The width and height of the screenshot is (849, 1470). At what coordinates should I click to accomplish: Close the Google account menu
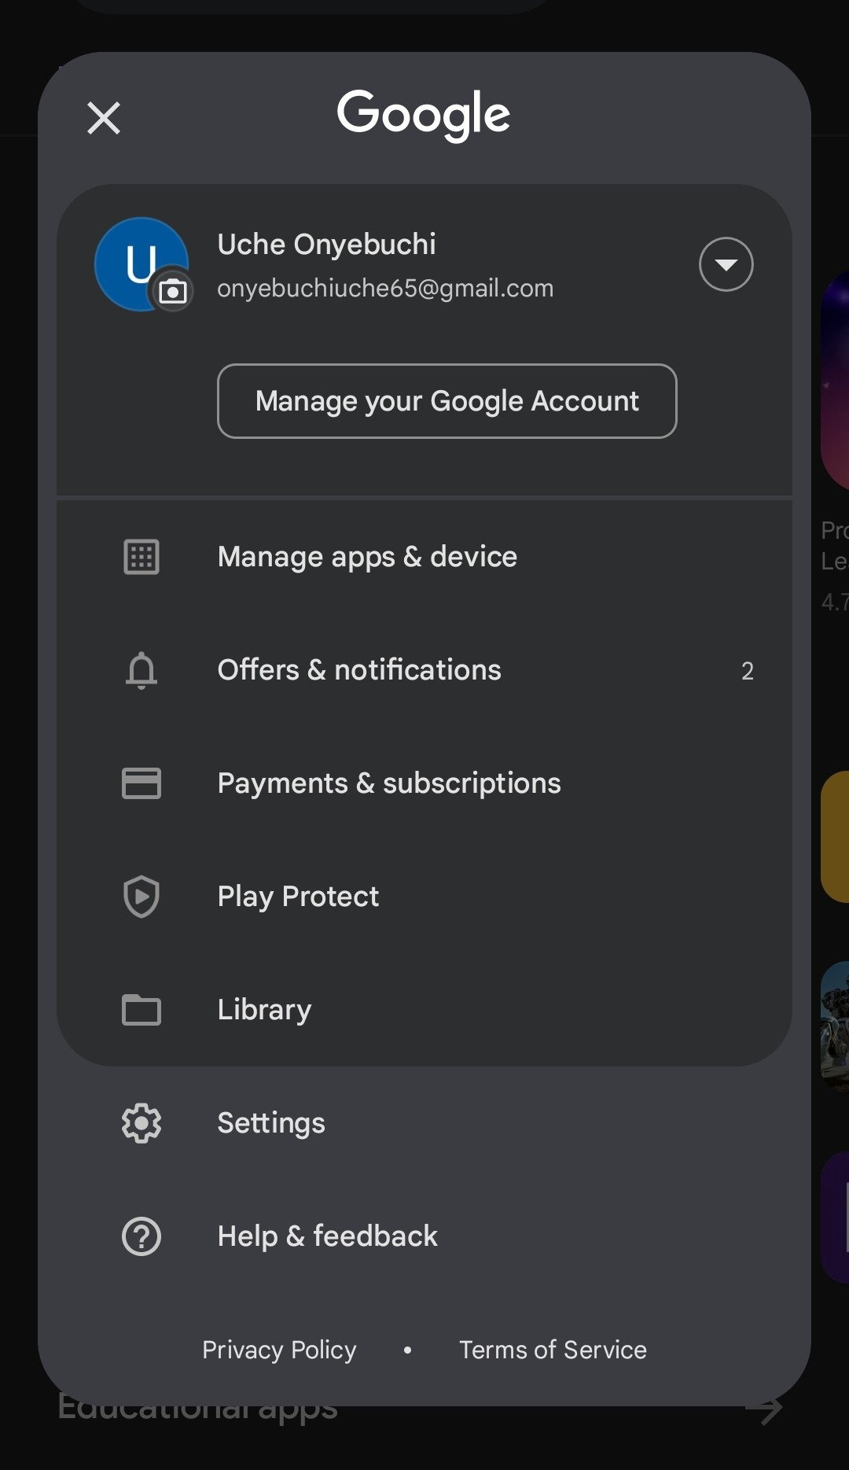tap(104, 119)
